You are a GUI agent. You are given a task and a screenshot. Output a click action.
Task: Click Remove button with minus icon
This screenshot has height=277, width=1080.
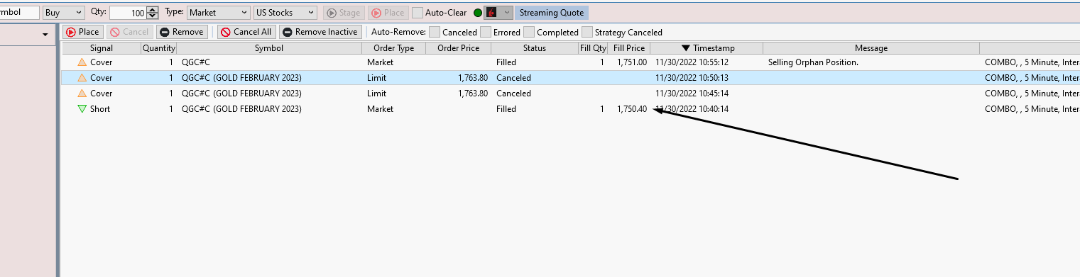[182, 32]
